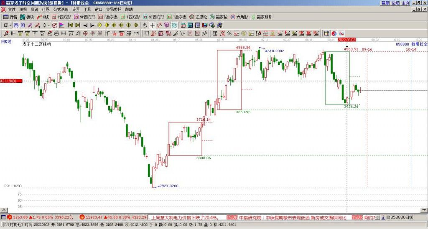Toggle the crosshair cursor tool
This screenshot has height=229, width=428.
[153, 25]
